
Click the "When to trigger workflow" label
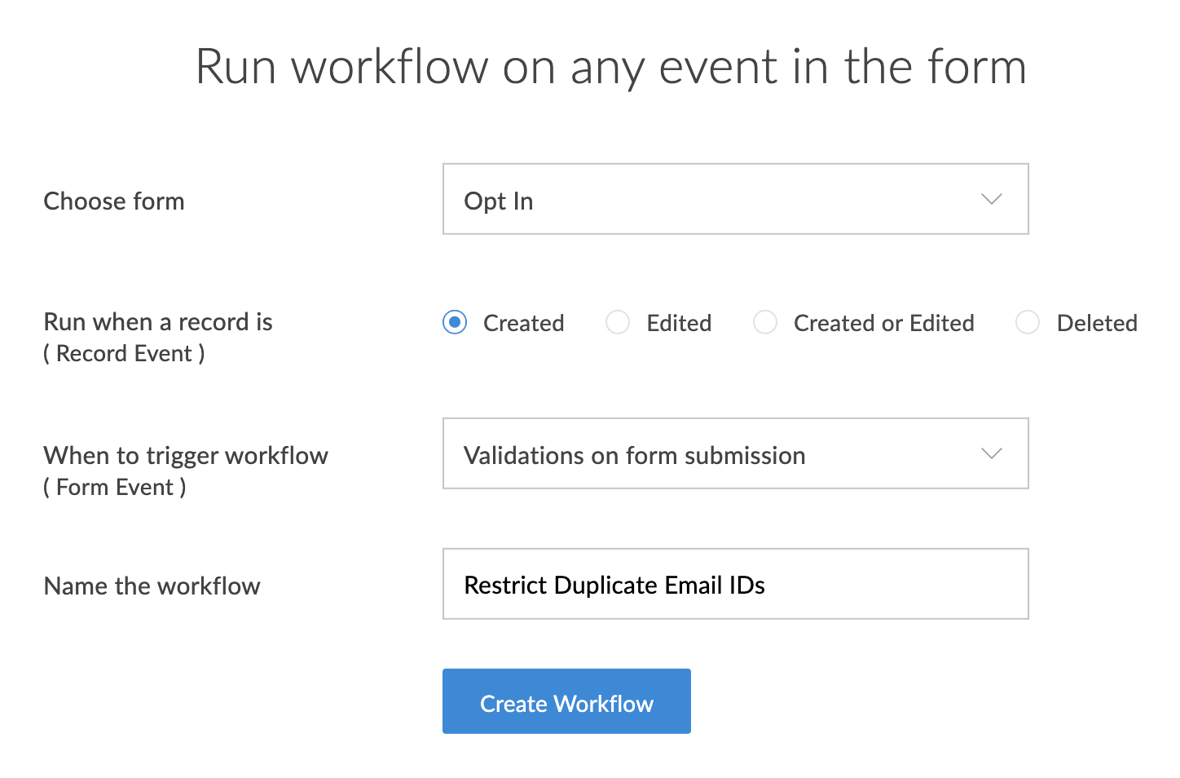coord(186,456)
